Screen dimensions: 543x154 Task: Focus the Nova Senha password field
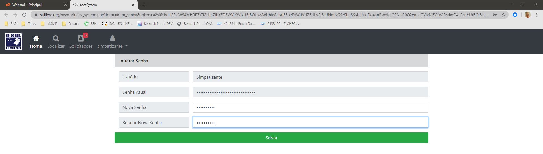pyautogui.click(x=310, y=107)
